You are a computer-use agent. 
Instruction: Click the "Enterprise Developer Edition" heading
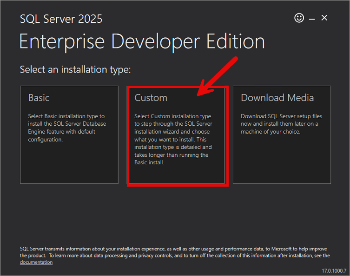point(142,41)
